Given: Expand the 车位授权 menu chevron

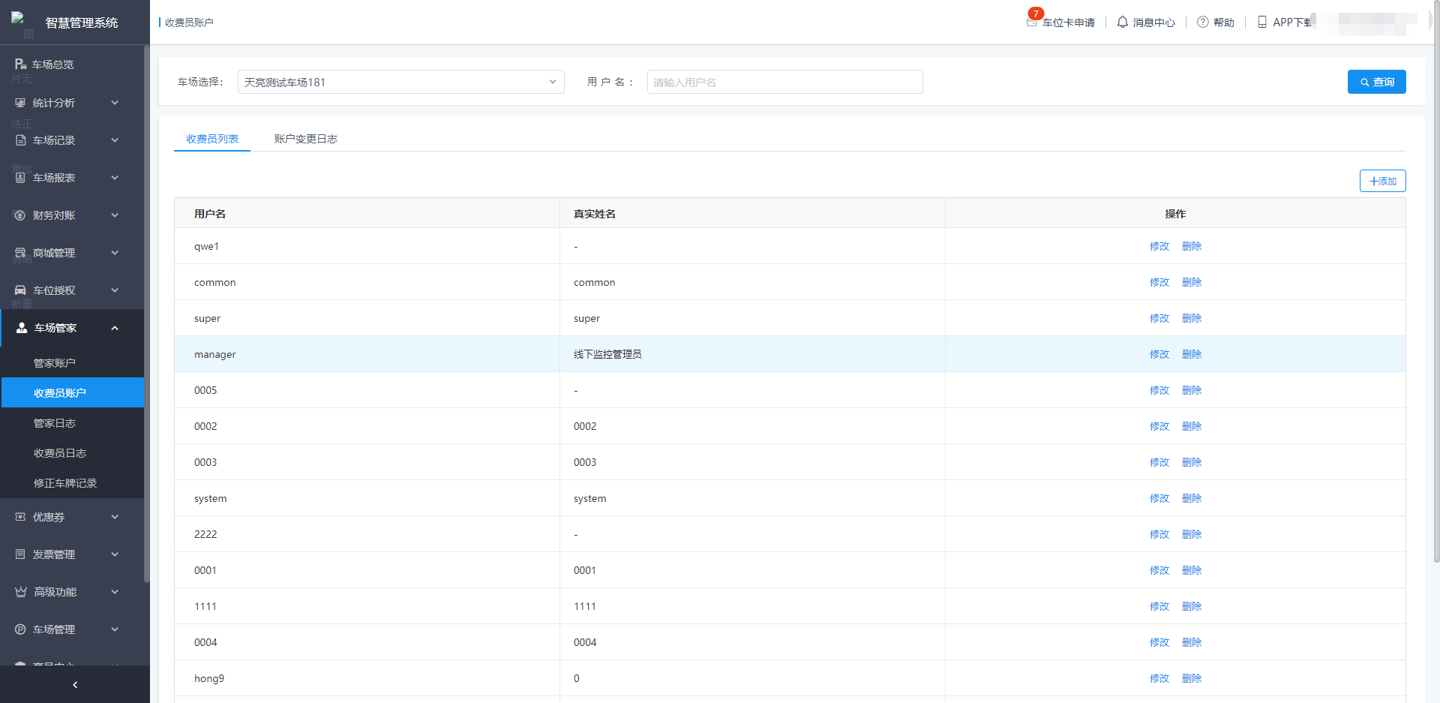Looking at the screenshot, I should (115, 290).
